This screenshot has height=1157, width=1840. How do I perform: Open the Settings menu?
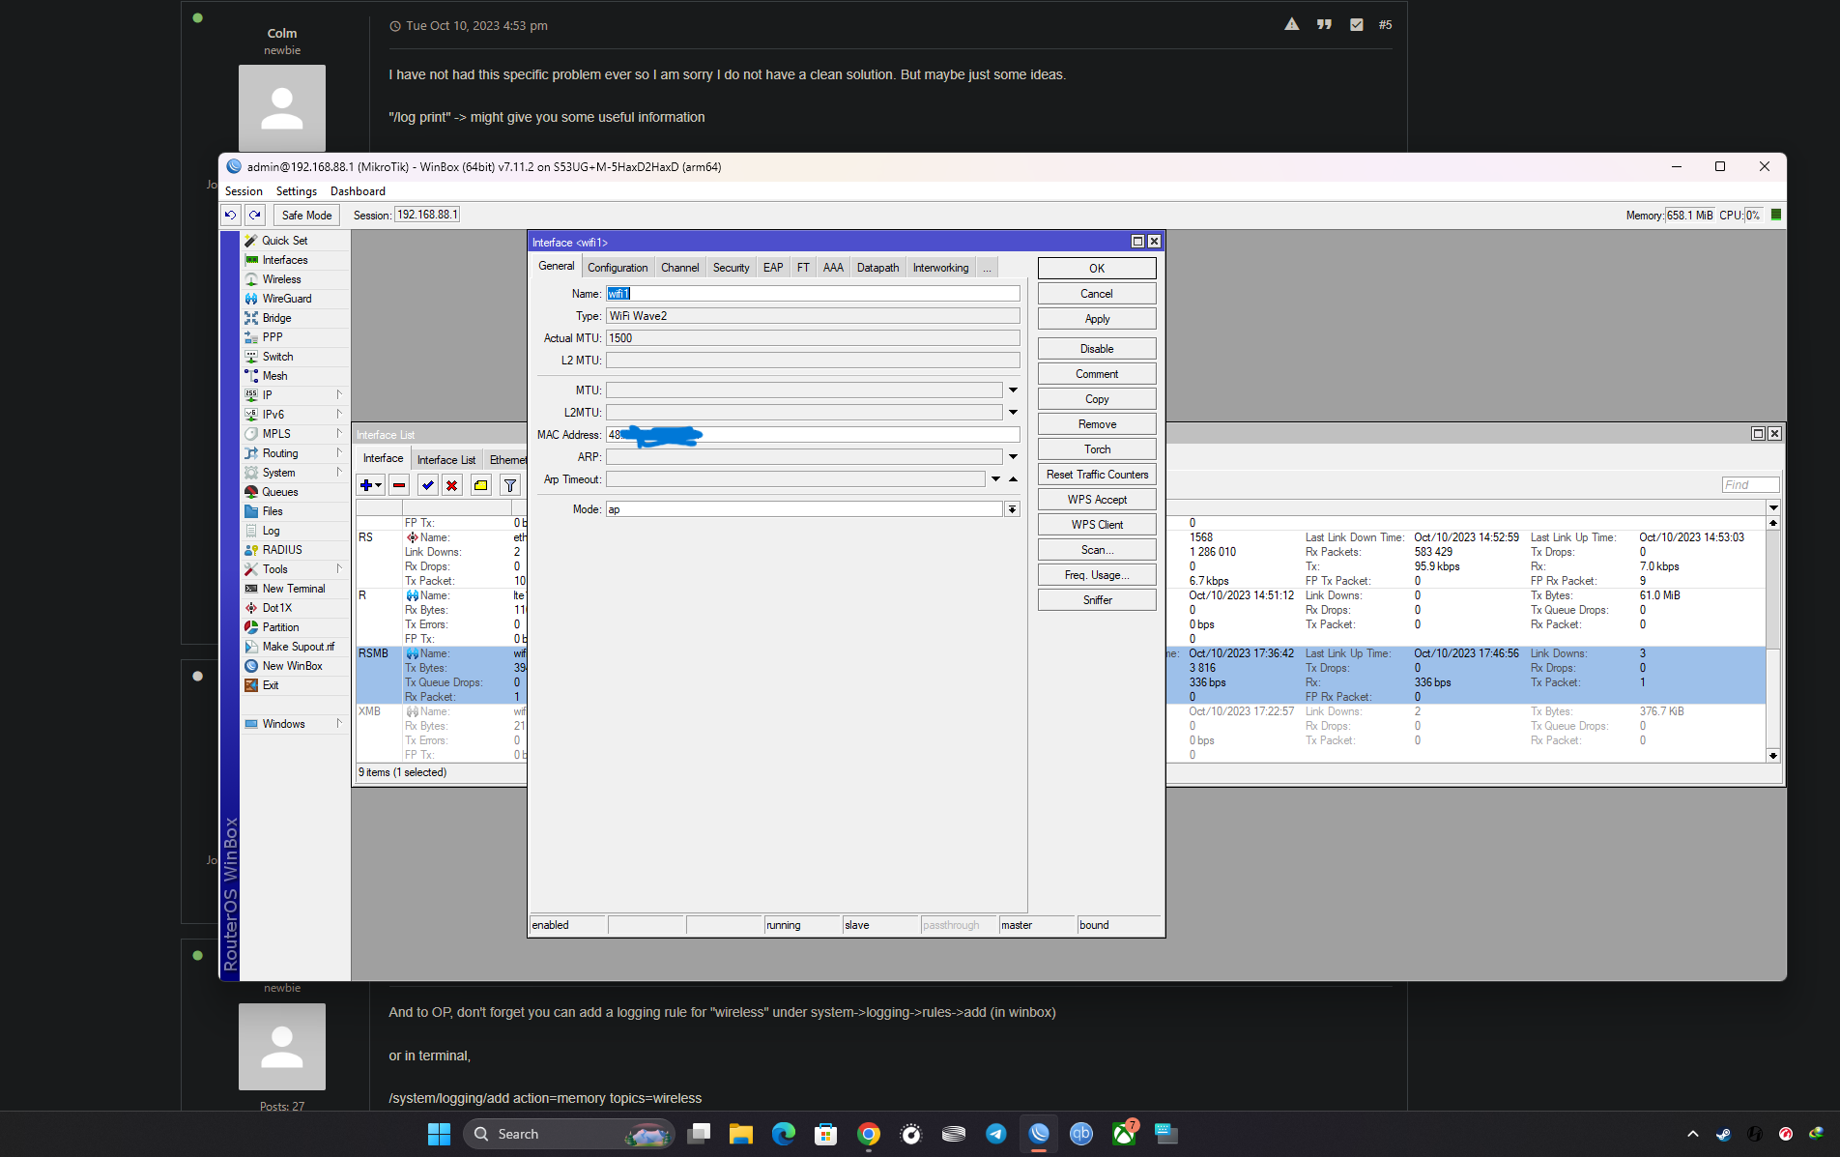[296, 191]
